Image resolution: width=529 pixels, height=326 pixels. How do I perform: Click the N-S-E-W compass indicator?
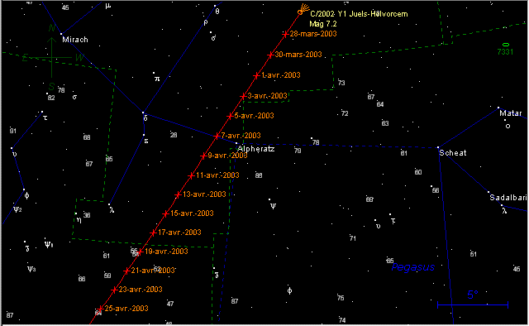[52, 57]
